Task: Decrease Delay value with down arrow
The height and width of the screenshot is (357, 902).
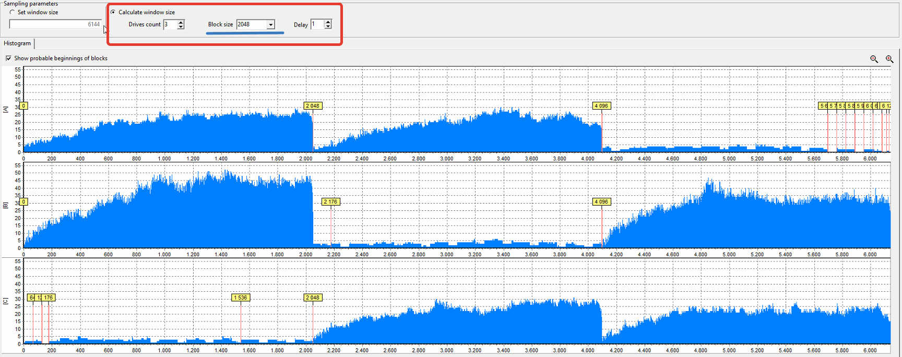Action: 328,27
